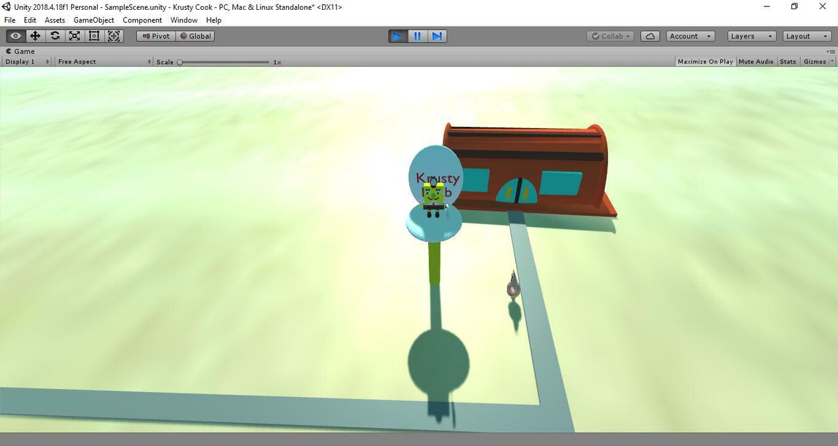This screenshot has width=838, height=446.
Task: Close the Unity window
Action: click(823, 7)
